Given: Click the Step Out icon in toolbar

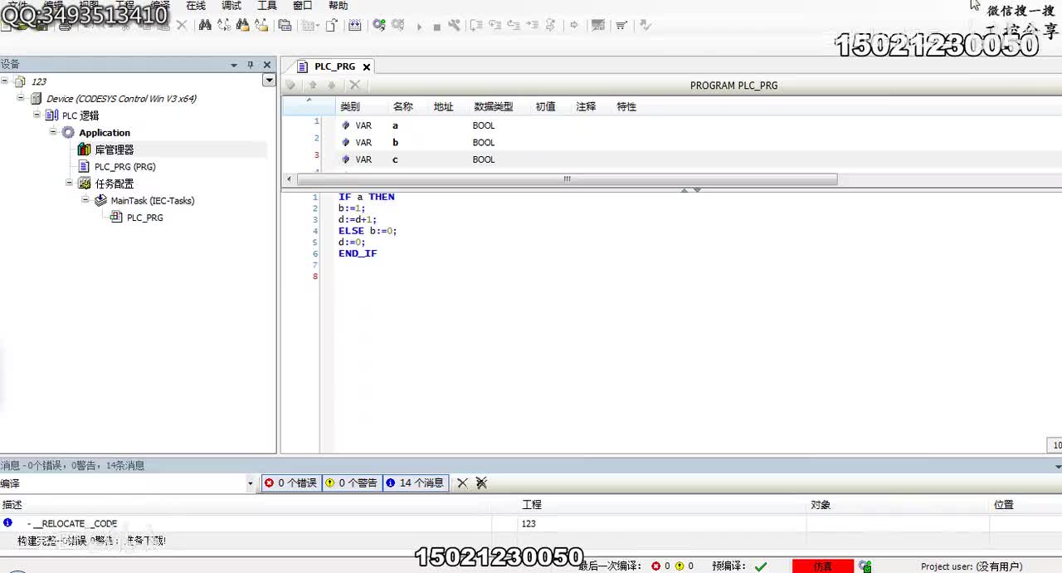Looking at the screenshot, I should coord(514,25).
